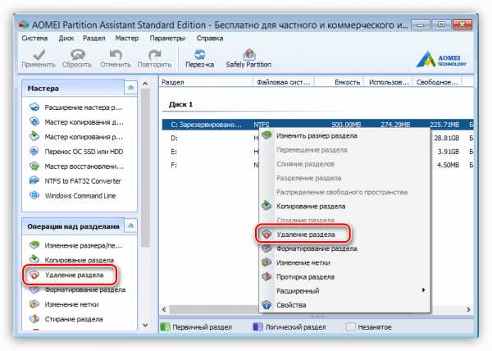Click sidebar icon for Изменение размера/пе…

(34, 245)
